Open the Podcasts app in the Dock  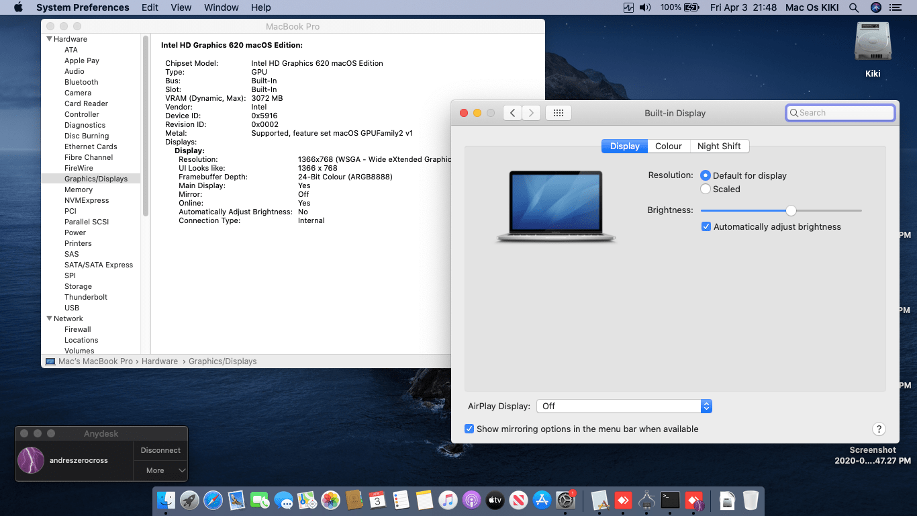[471, 501]
